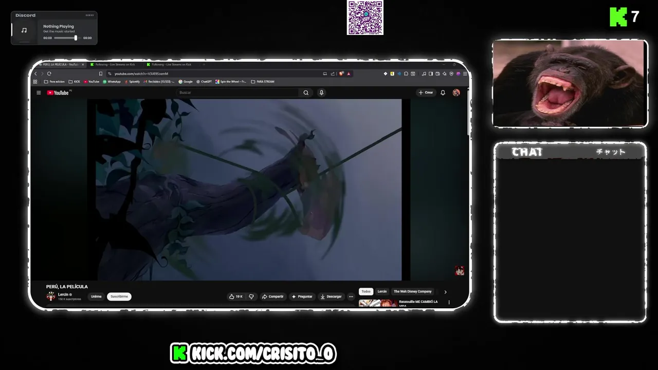Image resolution: width=658 pixels, height=370 pixels.
Task: Open the Ratatouille ME CAMBIÓ LA VIDA thumbnail
Action: (378, 303)
